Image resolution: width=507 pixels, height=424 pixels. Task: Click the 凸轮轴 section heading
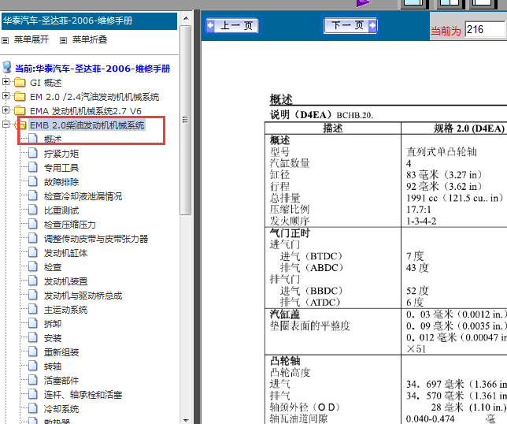[285, 361]
